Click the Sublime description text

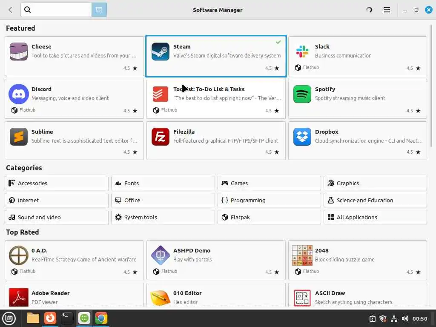(84, 141)
